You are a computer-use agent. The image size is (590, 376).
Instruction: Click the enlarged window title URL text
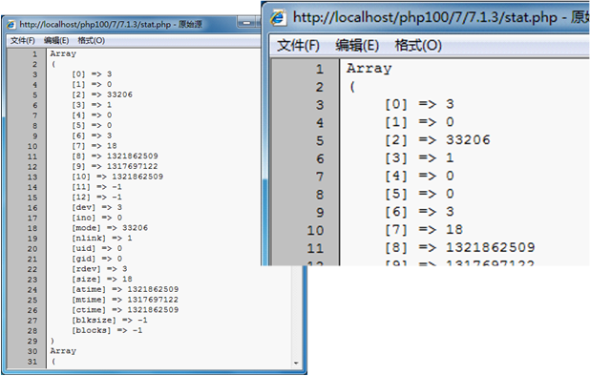(425, 17)
